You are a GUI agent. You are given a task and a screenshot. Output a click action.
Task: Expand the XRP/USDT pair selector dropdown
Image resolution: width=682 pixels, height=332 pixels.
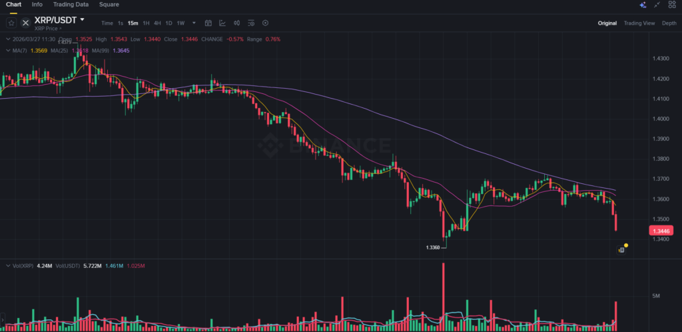82,20
